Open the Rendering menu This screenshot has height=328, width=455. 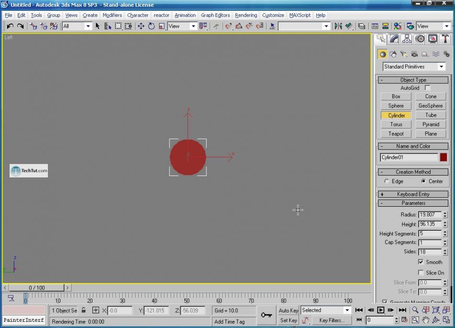point(246,15)
